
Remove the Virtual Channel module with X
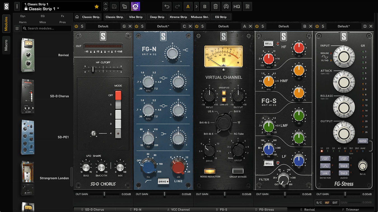(x=250, y=26)
